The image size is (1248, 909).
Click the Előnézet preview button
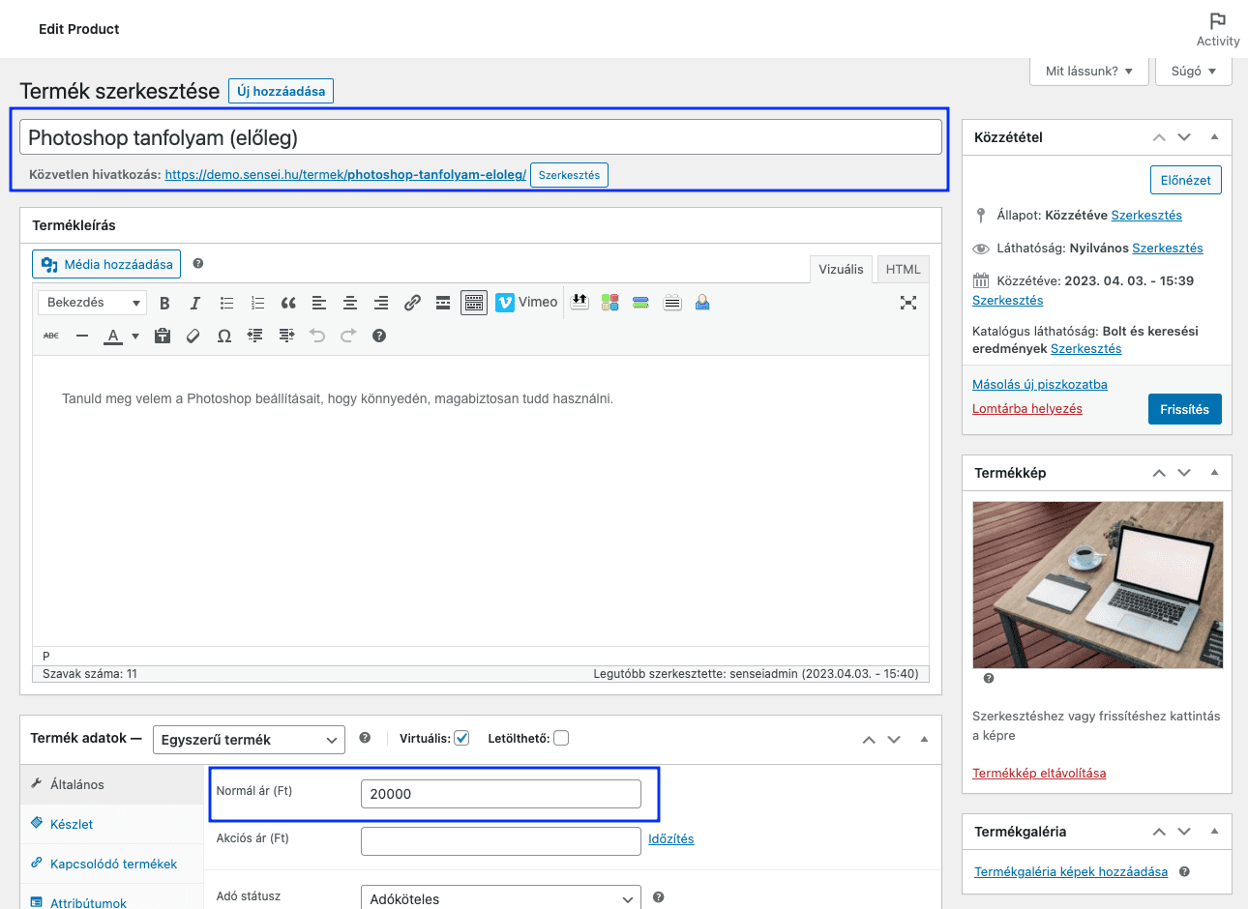(1186, 180)
